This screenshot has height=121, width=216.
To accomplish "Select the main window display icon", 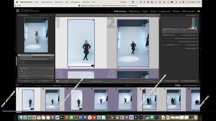I will click(x=17, y=85).
